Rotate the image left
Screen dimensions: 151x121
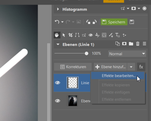point(88,22)
